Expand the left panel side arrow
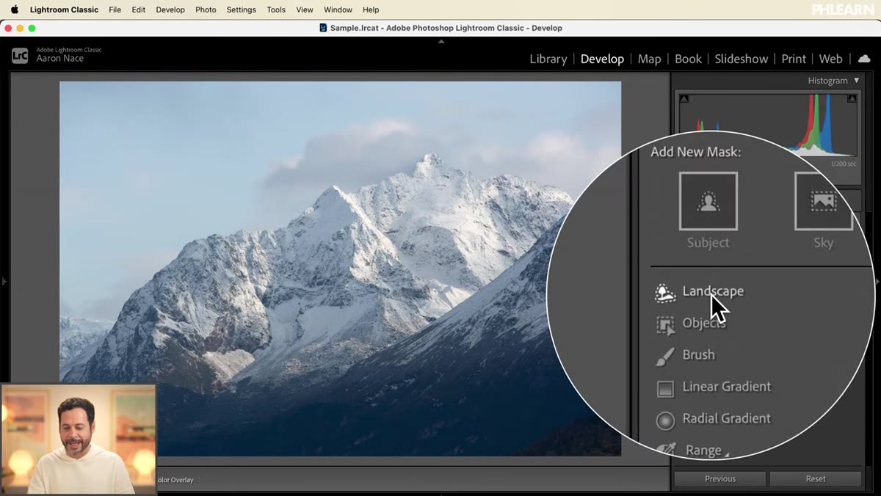This screenshot has width=881, height=496. [x=4, y=281]
